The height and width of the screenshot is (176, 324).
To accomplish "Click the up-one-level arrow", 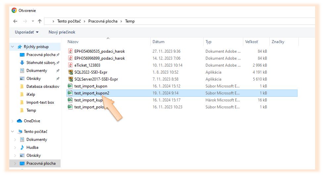I will pyautogui.click(x=40, y=21).
